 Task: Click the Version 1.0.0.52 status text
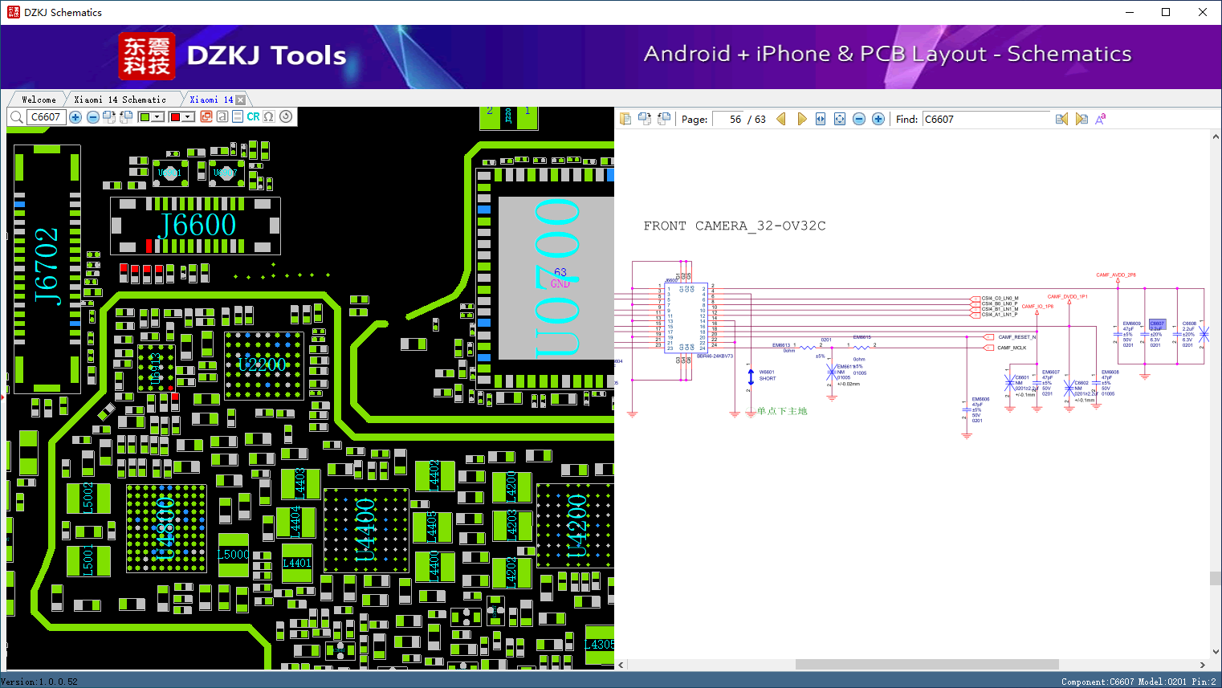(39, 682)
